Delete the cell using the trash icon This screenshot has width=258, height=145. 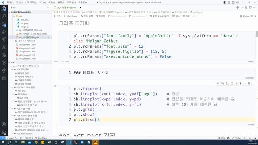pos(249,83)
